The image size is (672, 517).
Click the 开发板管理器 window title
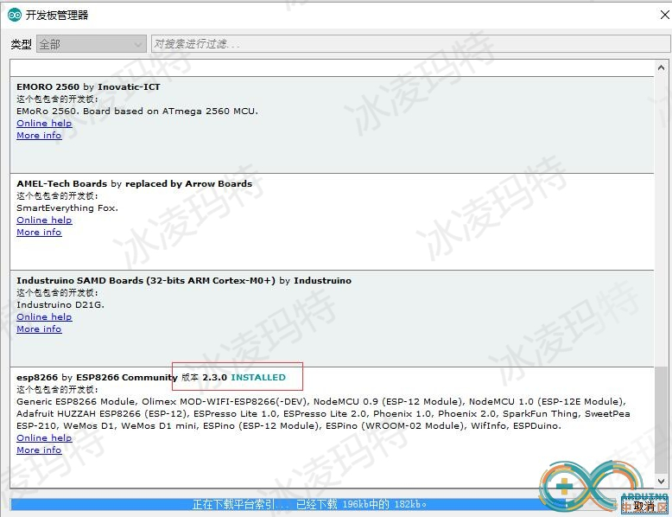[56, 15]
